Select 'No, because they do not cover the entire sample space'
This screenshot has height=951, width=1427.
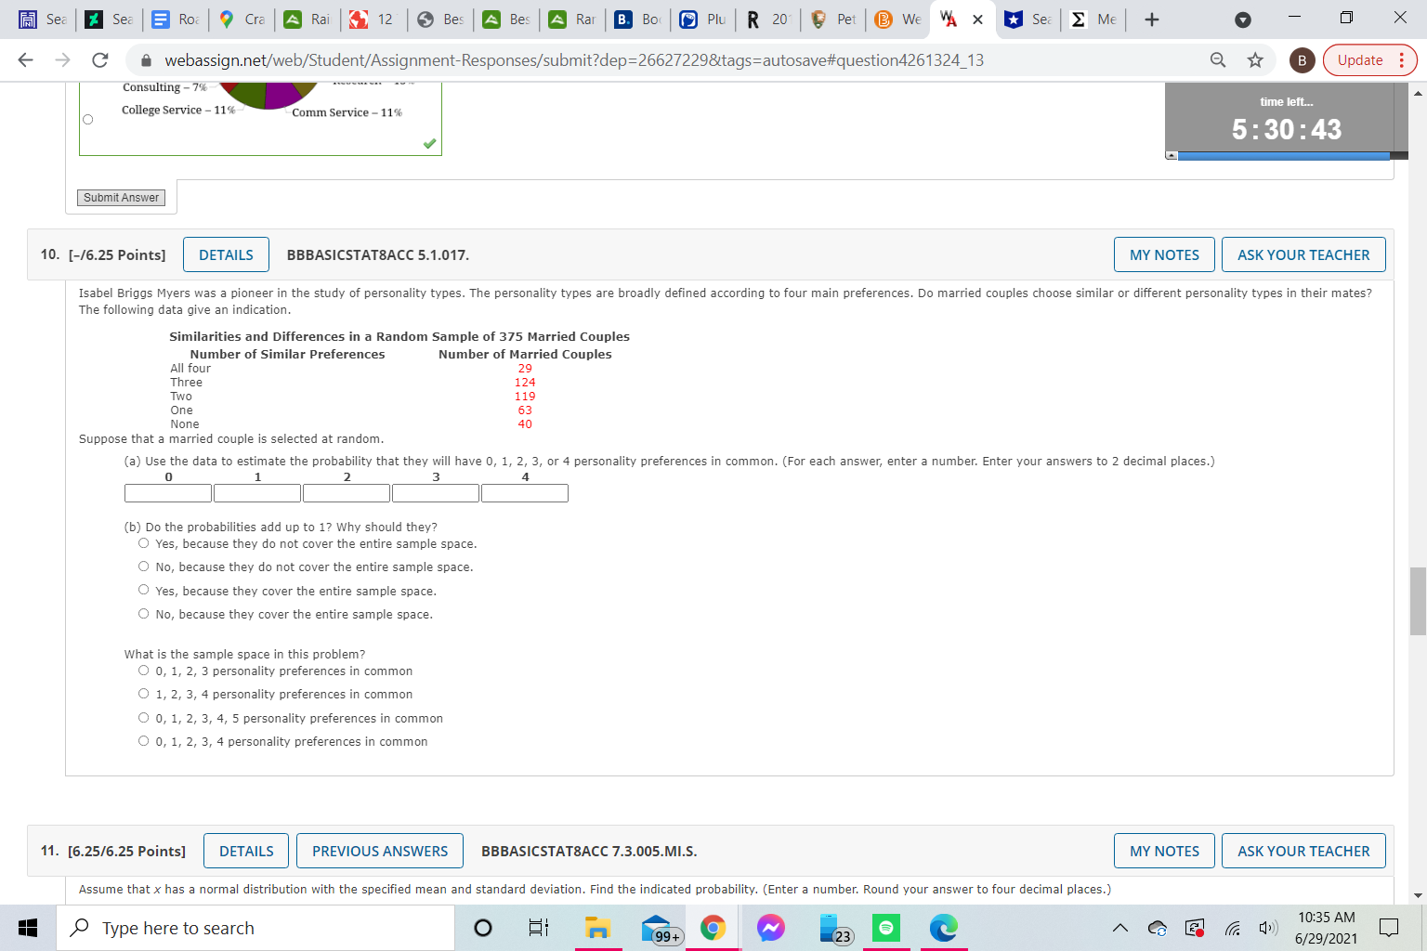[143, 565]
